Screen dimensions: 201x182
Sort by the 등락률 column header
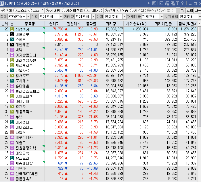(91, 24)
